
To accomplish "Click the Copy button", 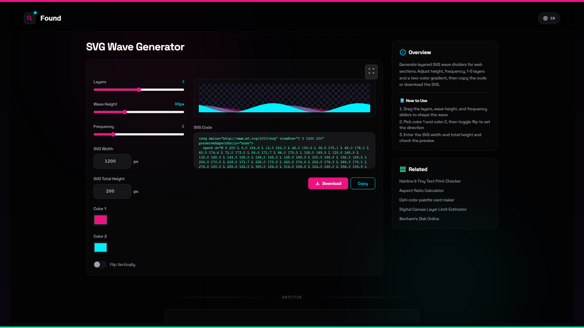I will (x=363, y=183).
